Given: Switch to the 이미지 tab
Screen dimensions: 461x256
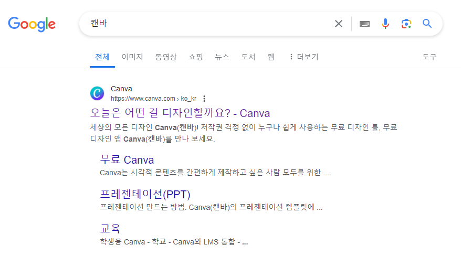Looking at the screenshot, I should 132,57.
